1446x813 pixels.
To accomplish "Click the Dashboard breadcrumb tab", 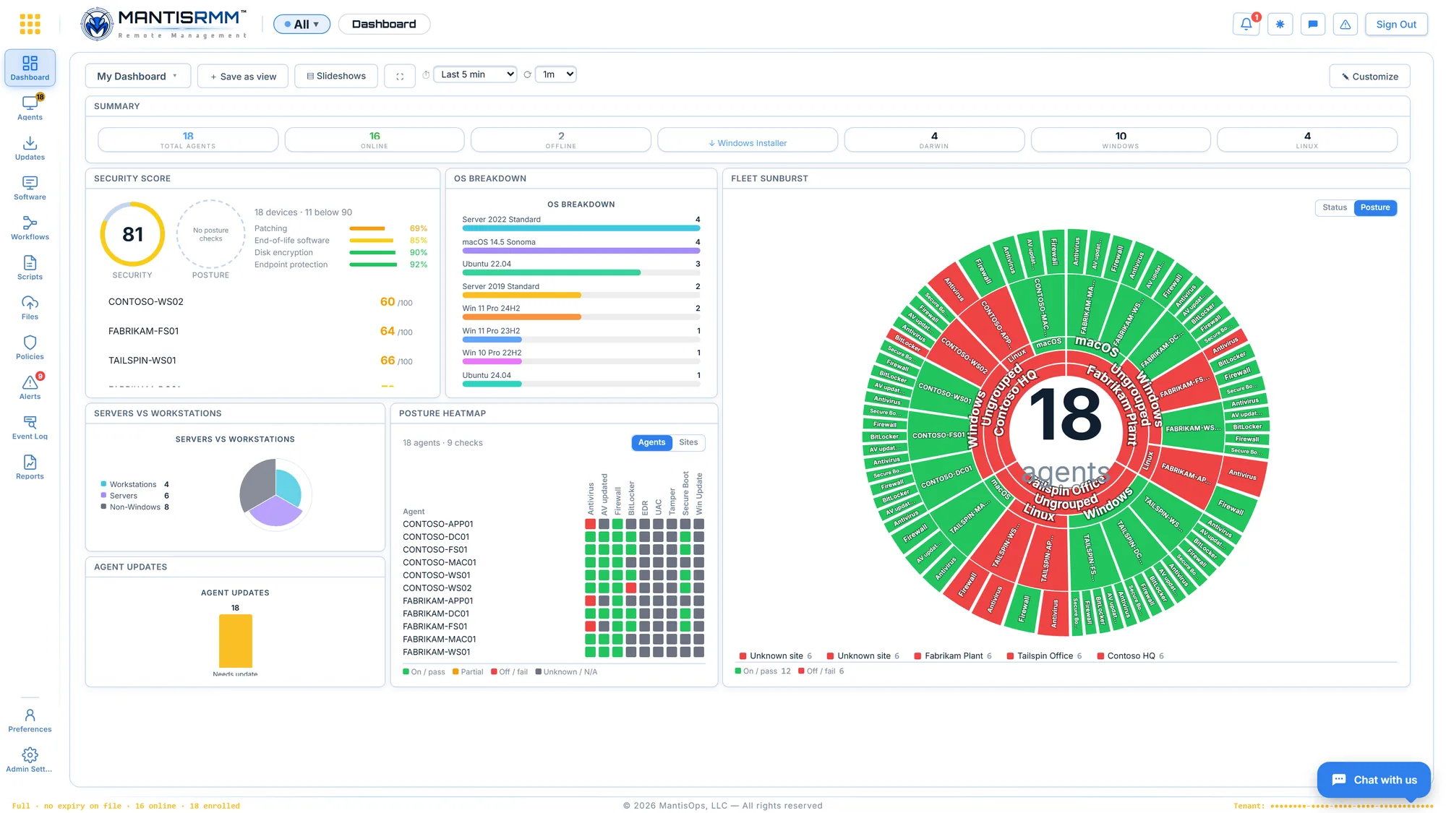I will pyautogui.click(x=384, y=24).
